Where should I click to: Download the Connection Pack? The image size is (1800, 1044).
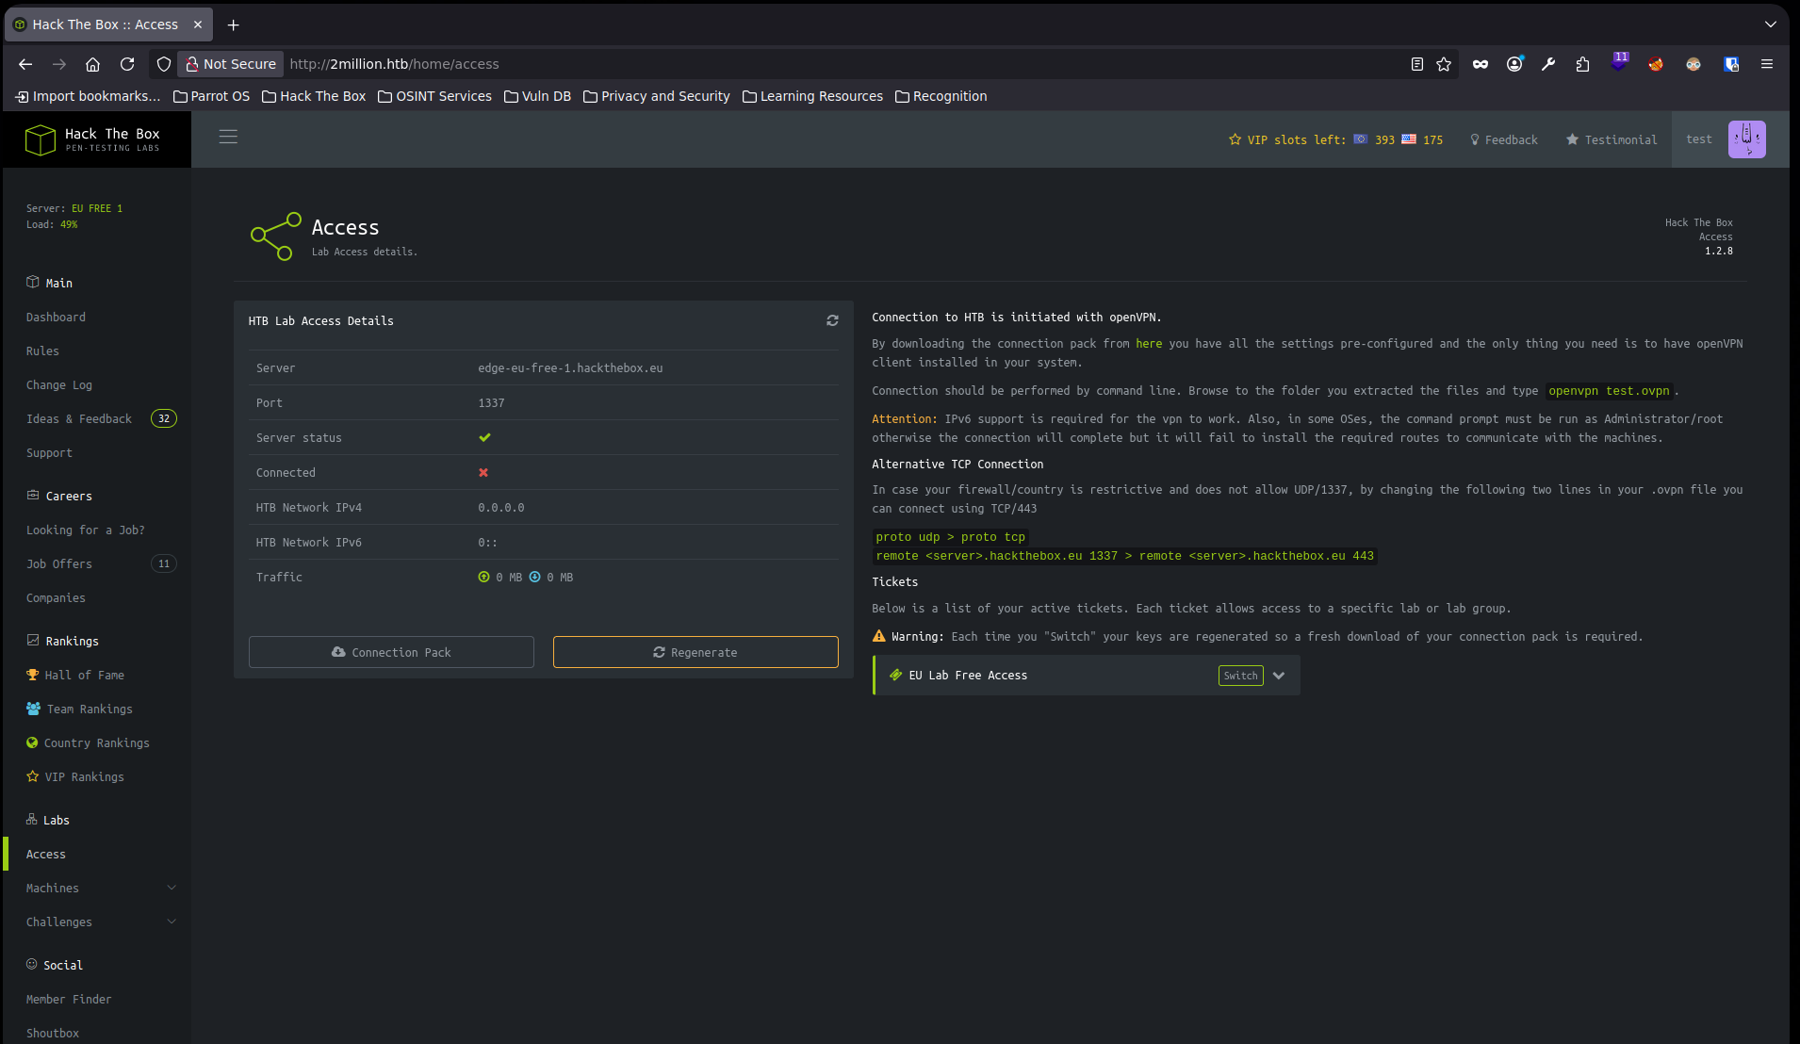click(x=391, y=652)
